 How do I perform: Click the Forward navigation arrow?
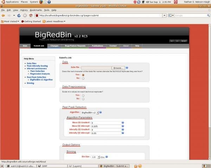coord(9,15)
